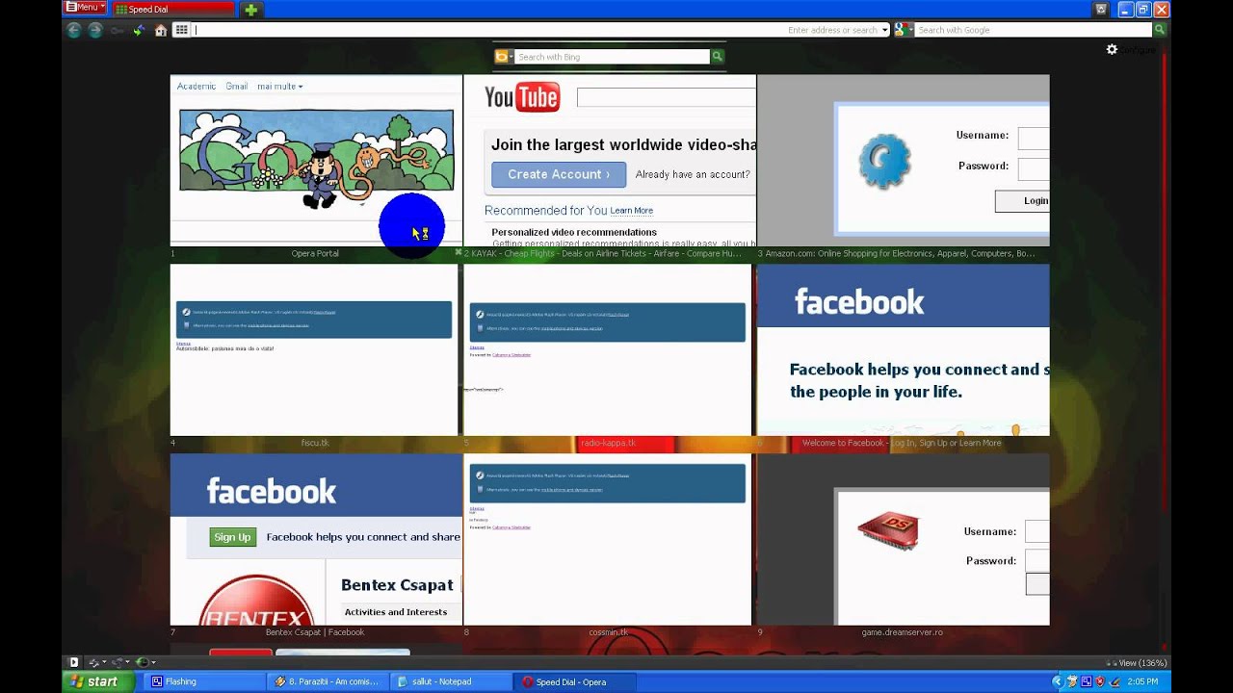This screenshot has height=693, width=1233.
Task: Open speed dial 3 login page thumbnail
Action: [903, 160]
